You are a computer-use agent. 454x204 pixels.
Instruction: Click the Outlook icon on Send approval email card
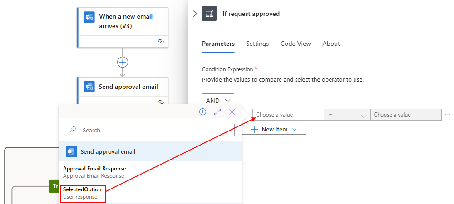click(89, 87)
